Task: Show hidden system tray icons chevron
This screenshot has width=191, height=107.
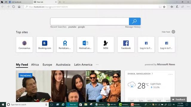Action: [150, 105]
